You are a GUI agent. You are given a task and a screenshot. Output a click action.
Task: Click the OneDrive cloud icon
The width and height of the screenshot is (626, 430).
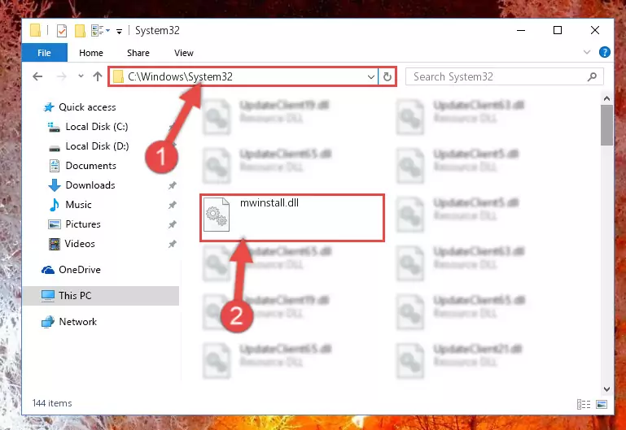48,270
